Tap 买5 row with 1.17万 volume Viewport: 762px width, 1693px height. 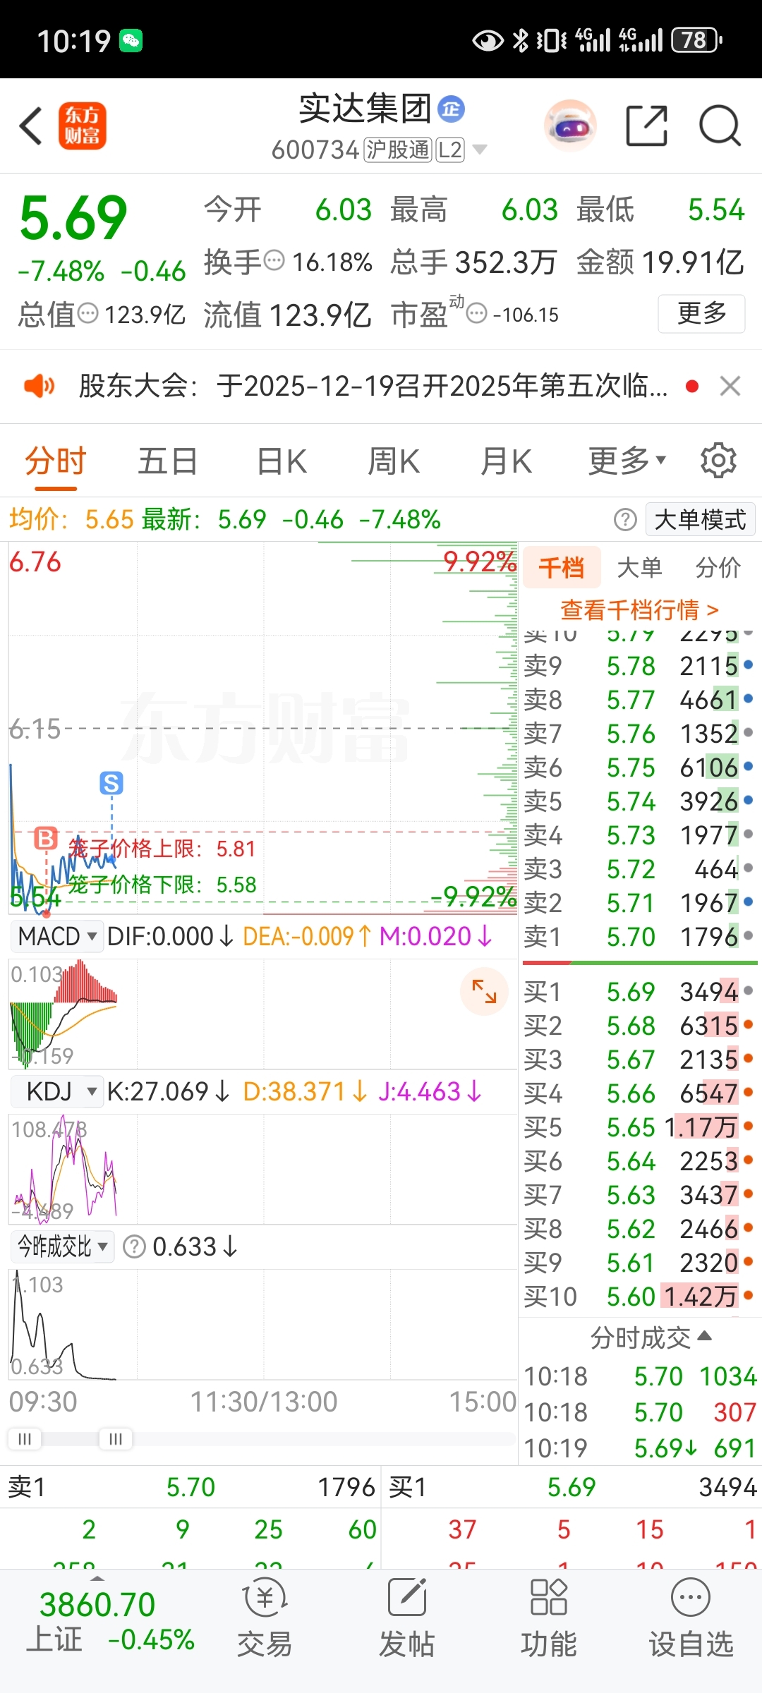[x=639, y=1127]
